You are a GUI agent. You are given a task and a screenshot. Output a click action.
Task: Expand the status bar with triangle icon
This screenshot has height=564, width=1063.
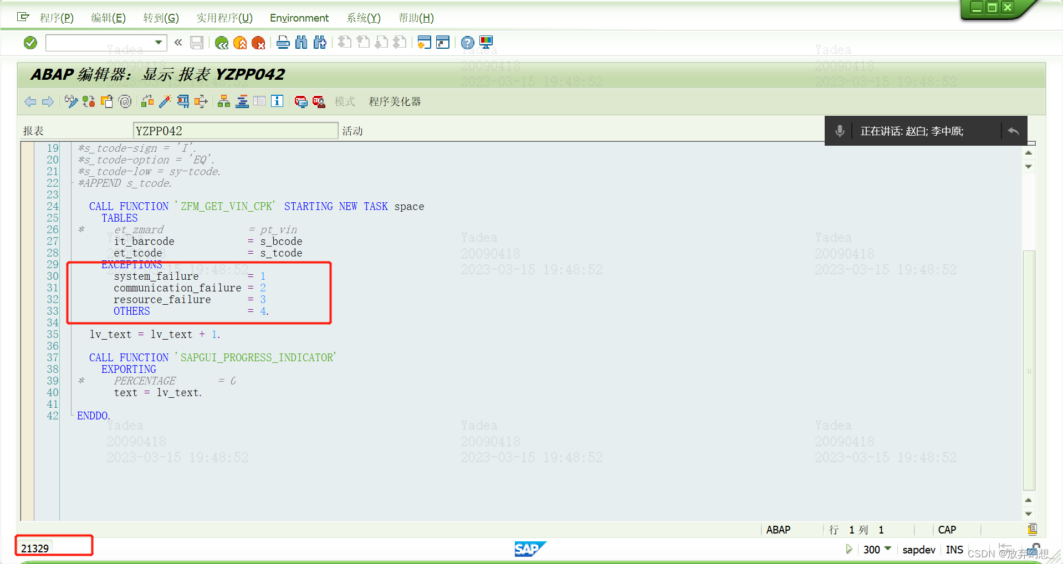coord(849,549)
